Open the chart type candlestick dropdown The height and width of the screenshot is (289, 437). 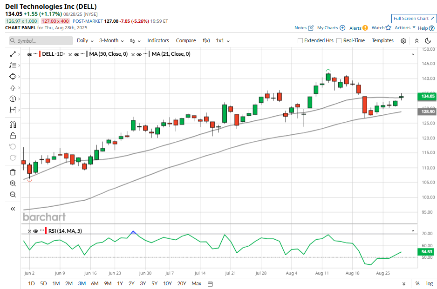pyautogui.click(x=135, y=41)
